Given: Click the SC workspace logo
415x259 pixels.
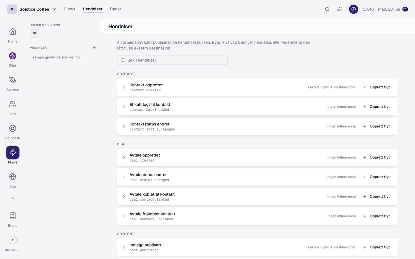Looking at the screenshot, I should (12, 9).
